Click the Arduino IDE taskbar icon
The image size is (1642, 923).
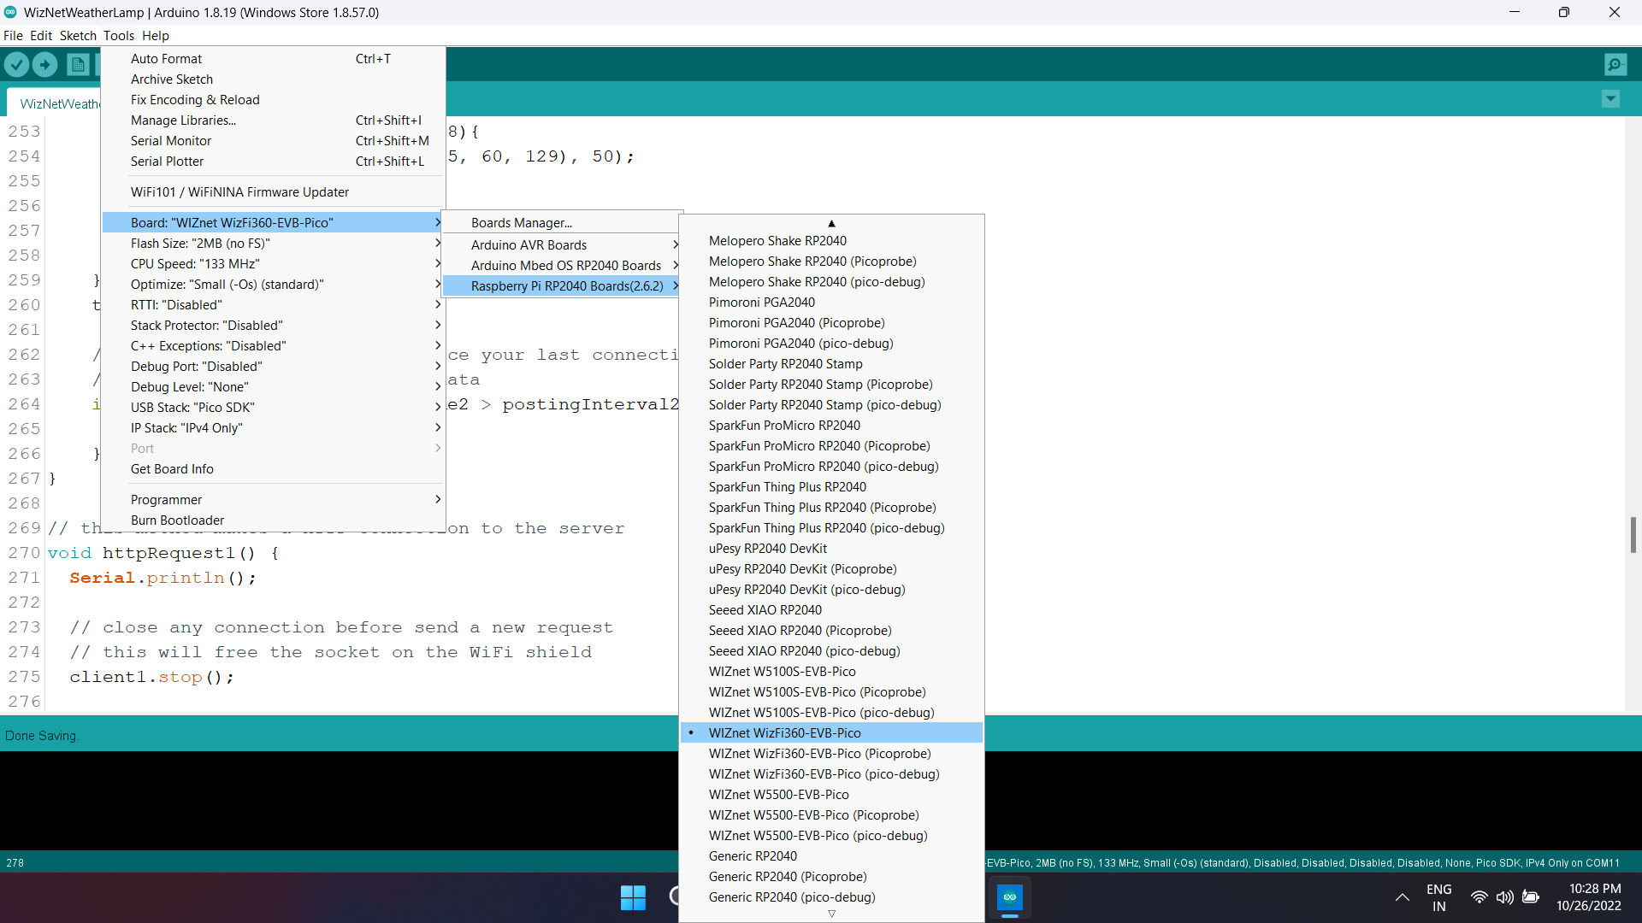click(1010, 897)
